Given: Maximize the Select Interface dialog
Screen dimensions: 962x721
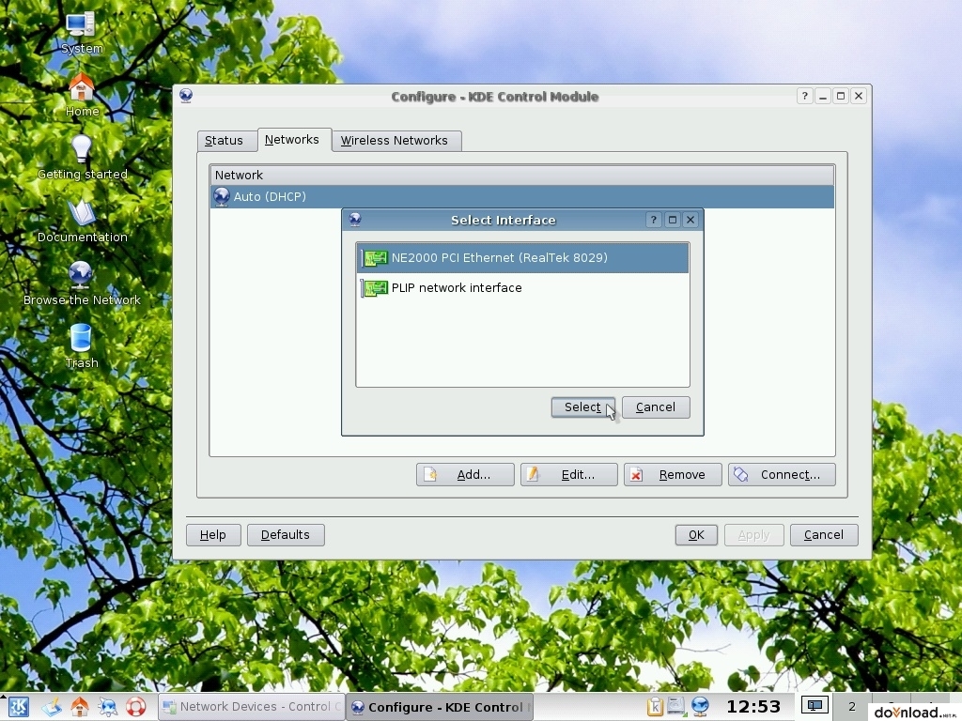Looking at the screenshot, I should tap(673, 220).
